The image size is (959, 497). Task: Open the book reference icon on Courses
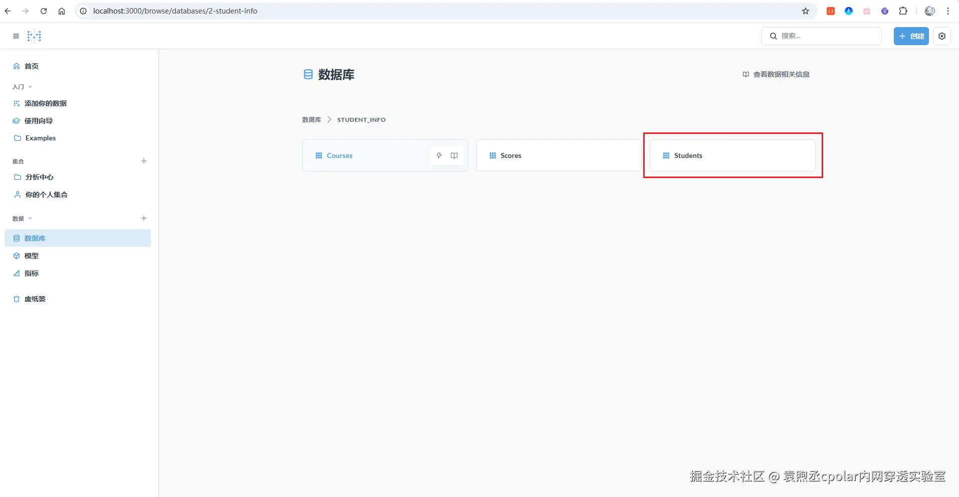(454, 155)
